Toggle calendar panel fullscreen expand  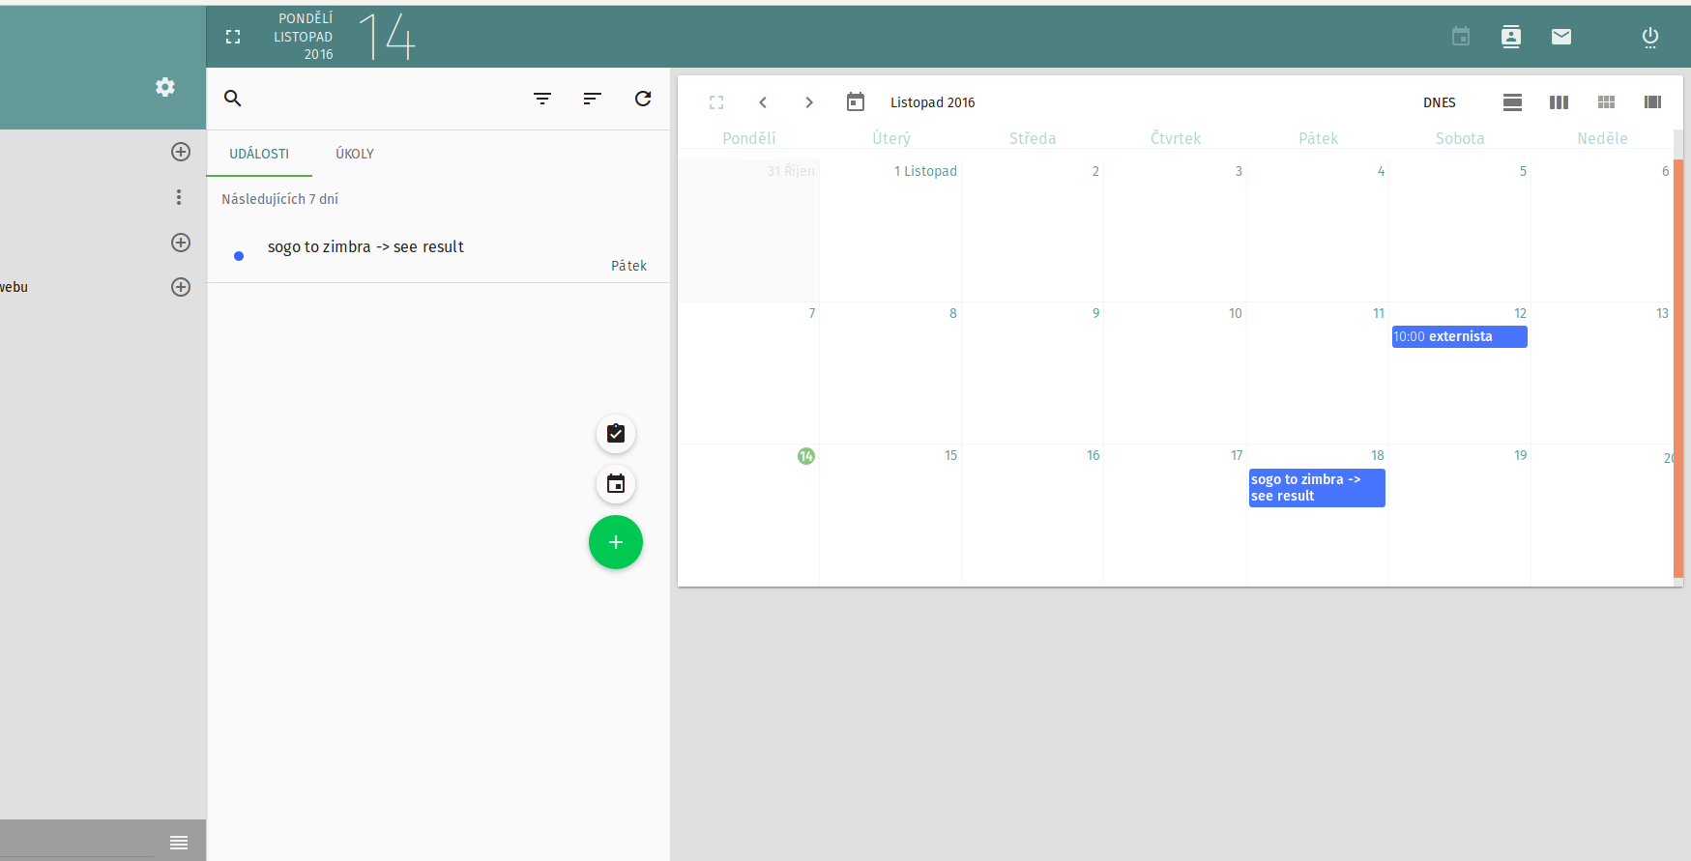[716, 102]
